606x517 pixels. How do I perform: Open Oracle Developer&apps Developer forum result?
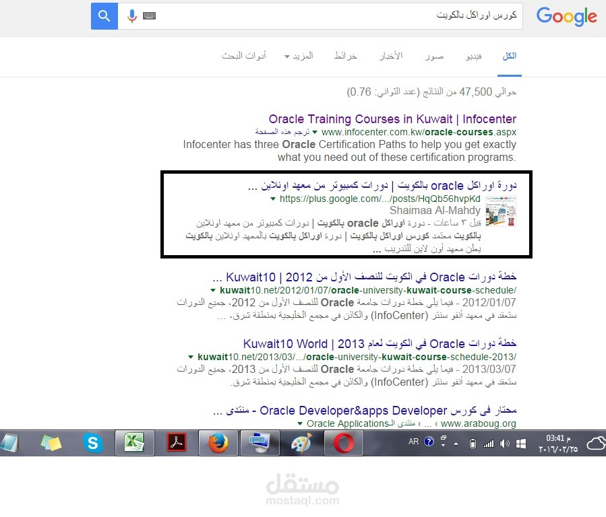365,411
